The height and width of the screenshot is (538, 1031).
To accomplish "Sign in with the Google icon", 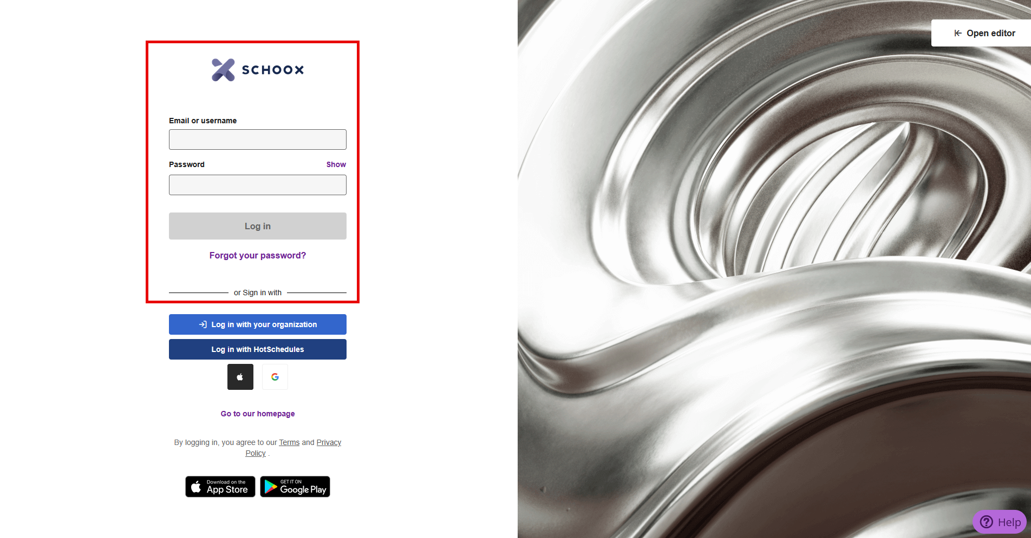I will tap(275, 377).
